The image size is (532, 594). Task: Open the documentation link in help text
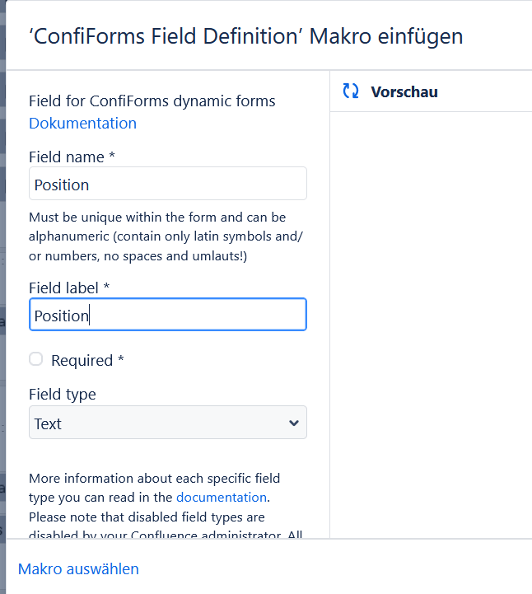tap(222, 498)
